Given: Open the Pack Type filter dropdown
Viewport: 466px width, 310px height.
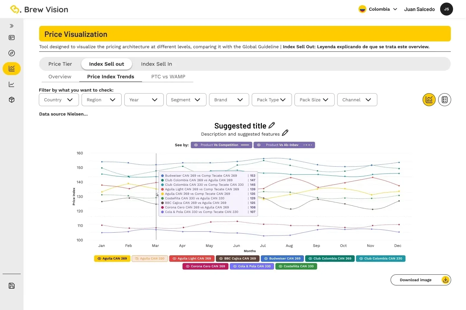Looking at the screenshot, I should pos(272,100).
